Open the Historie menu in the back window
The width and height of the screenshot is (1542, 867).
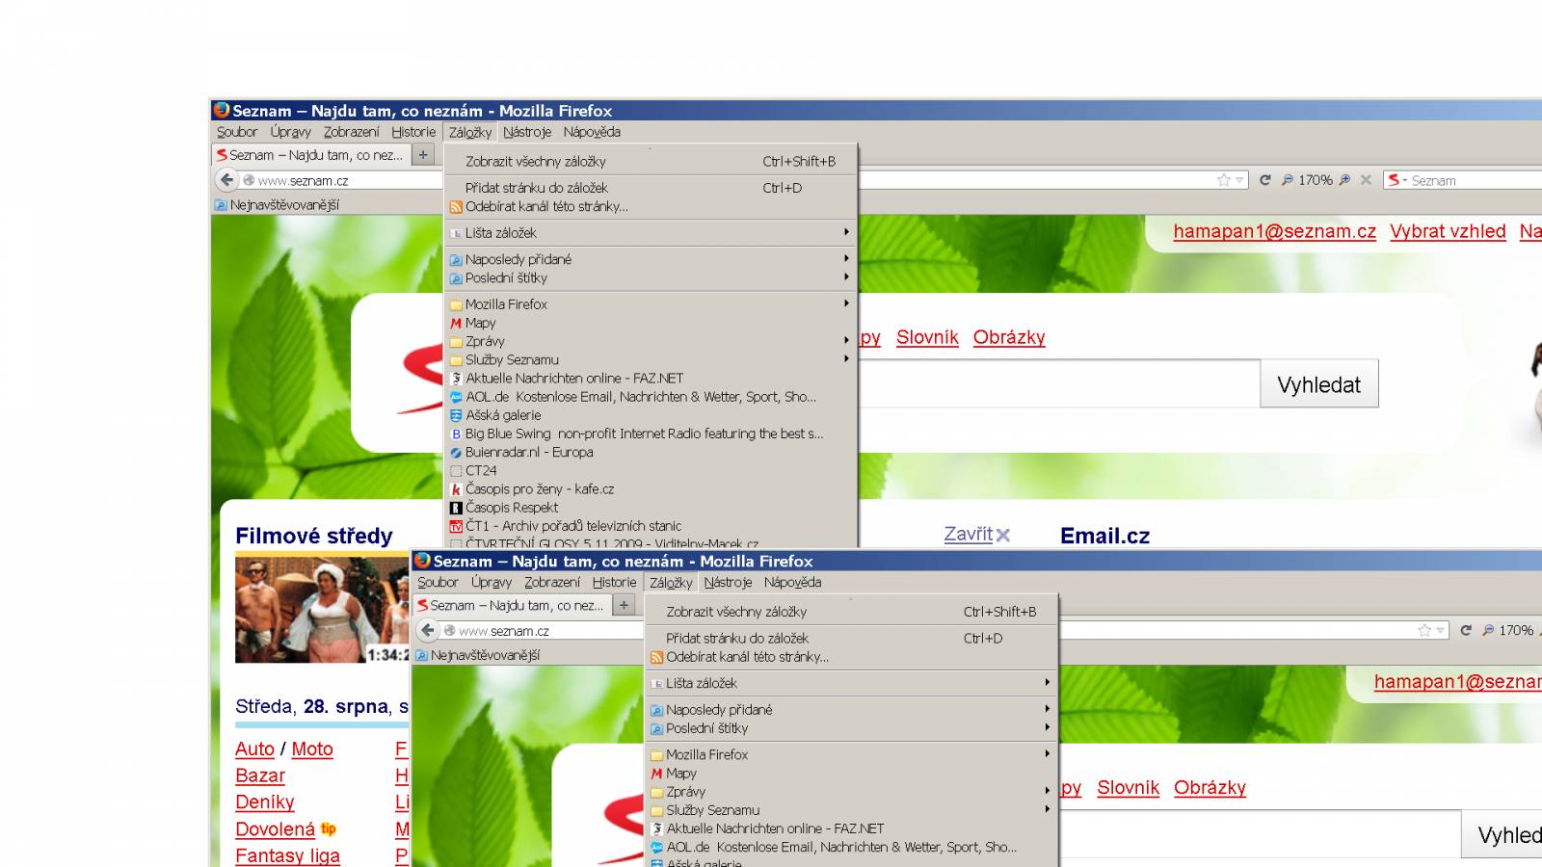pyautogui.click(x=413, y=132)
